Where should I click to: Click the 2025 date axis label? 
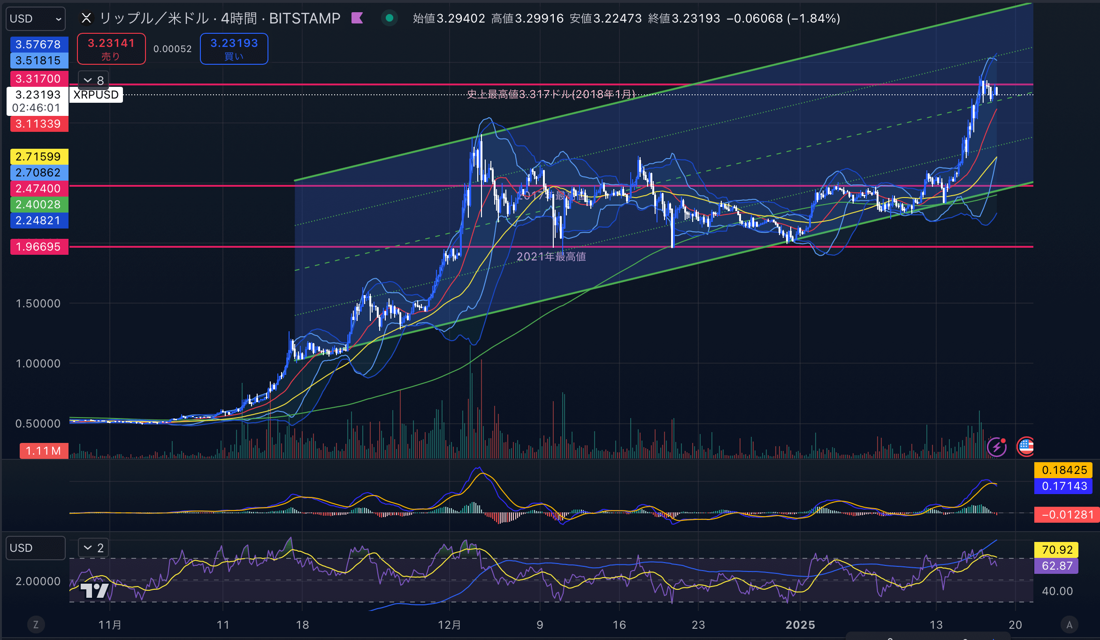click(x=800, y=625)
